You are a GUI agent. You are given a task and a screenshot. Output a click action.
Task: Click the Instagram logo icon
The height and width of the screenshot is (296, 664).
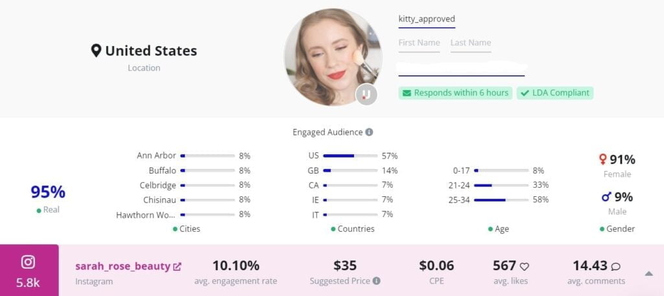coord(28,262)
